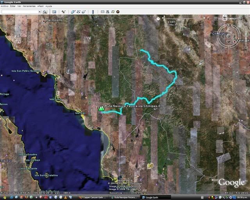This screenshot has height=200, width=250.
Task: Click the email icon in toolbar
Action: [102, 12]
